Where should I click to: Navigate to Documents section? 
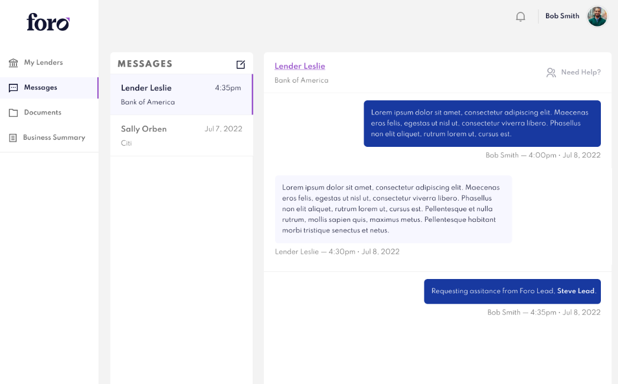point(42,113)
